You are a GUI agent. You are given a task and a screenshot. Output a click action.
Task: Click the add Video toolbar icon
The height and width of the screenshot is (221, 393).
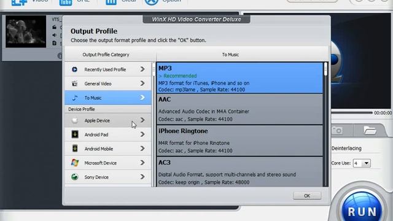point(19,2)
